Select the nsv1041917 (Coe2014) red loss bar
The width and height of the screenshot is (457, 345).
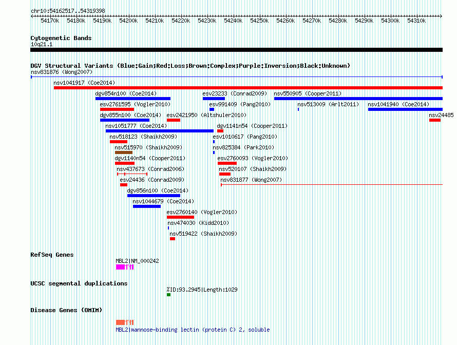coord(248,88)
